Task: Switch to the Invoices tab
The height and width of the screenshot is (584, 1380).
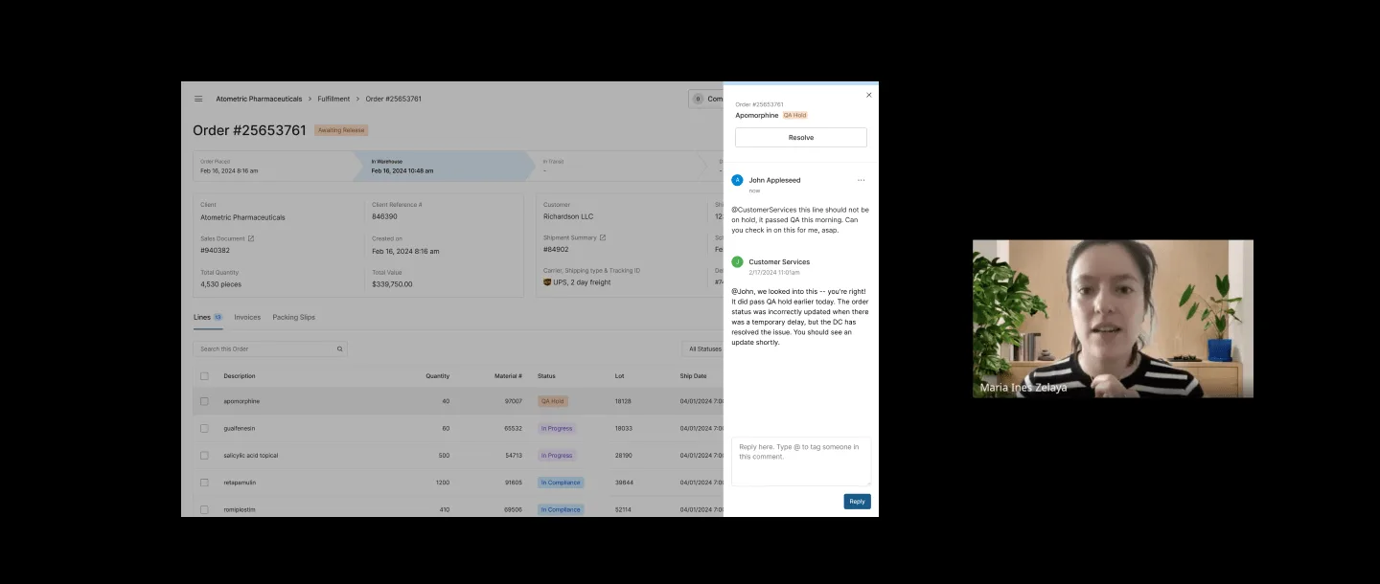Action: point(247,317)
